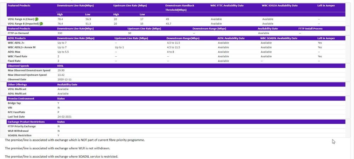Viewport: 354px width, 159px height.
Task: Select the Observed Speeds section header
Action: point(18,66)
